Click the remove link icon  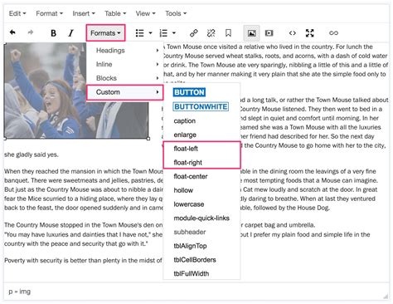coord(211,33)
